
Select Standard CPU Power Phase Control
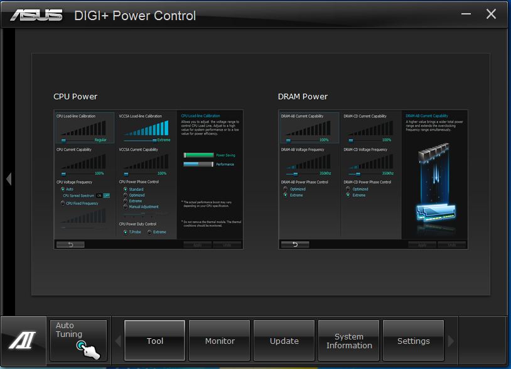(126, 189)
